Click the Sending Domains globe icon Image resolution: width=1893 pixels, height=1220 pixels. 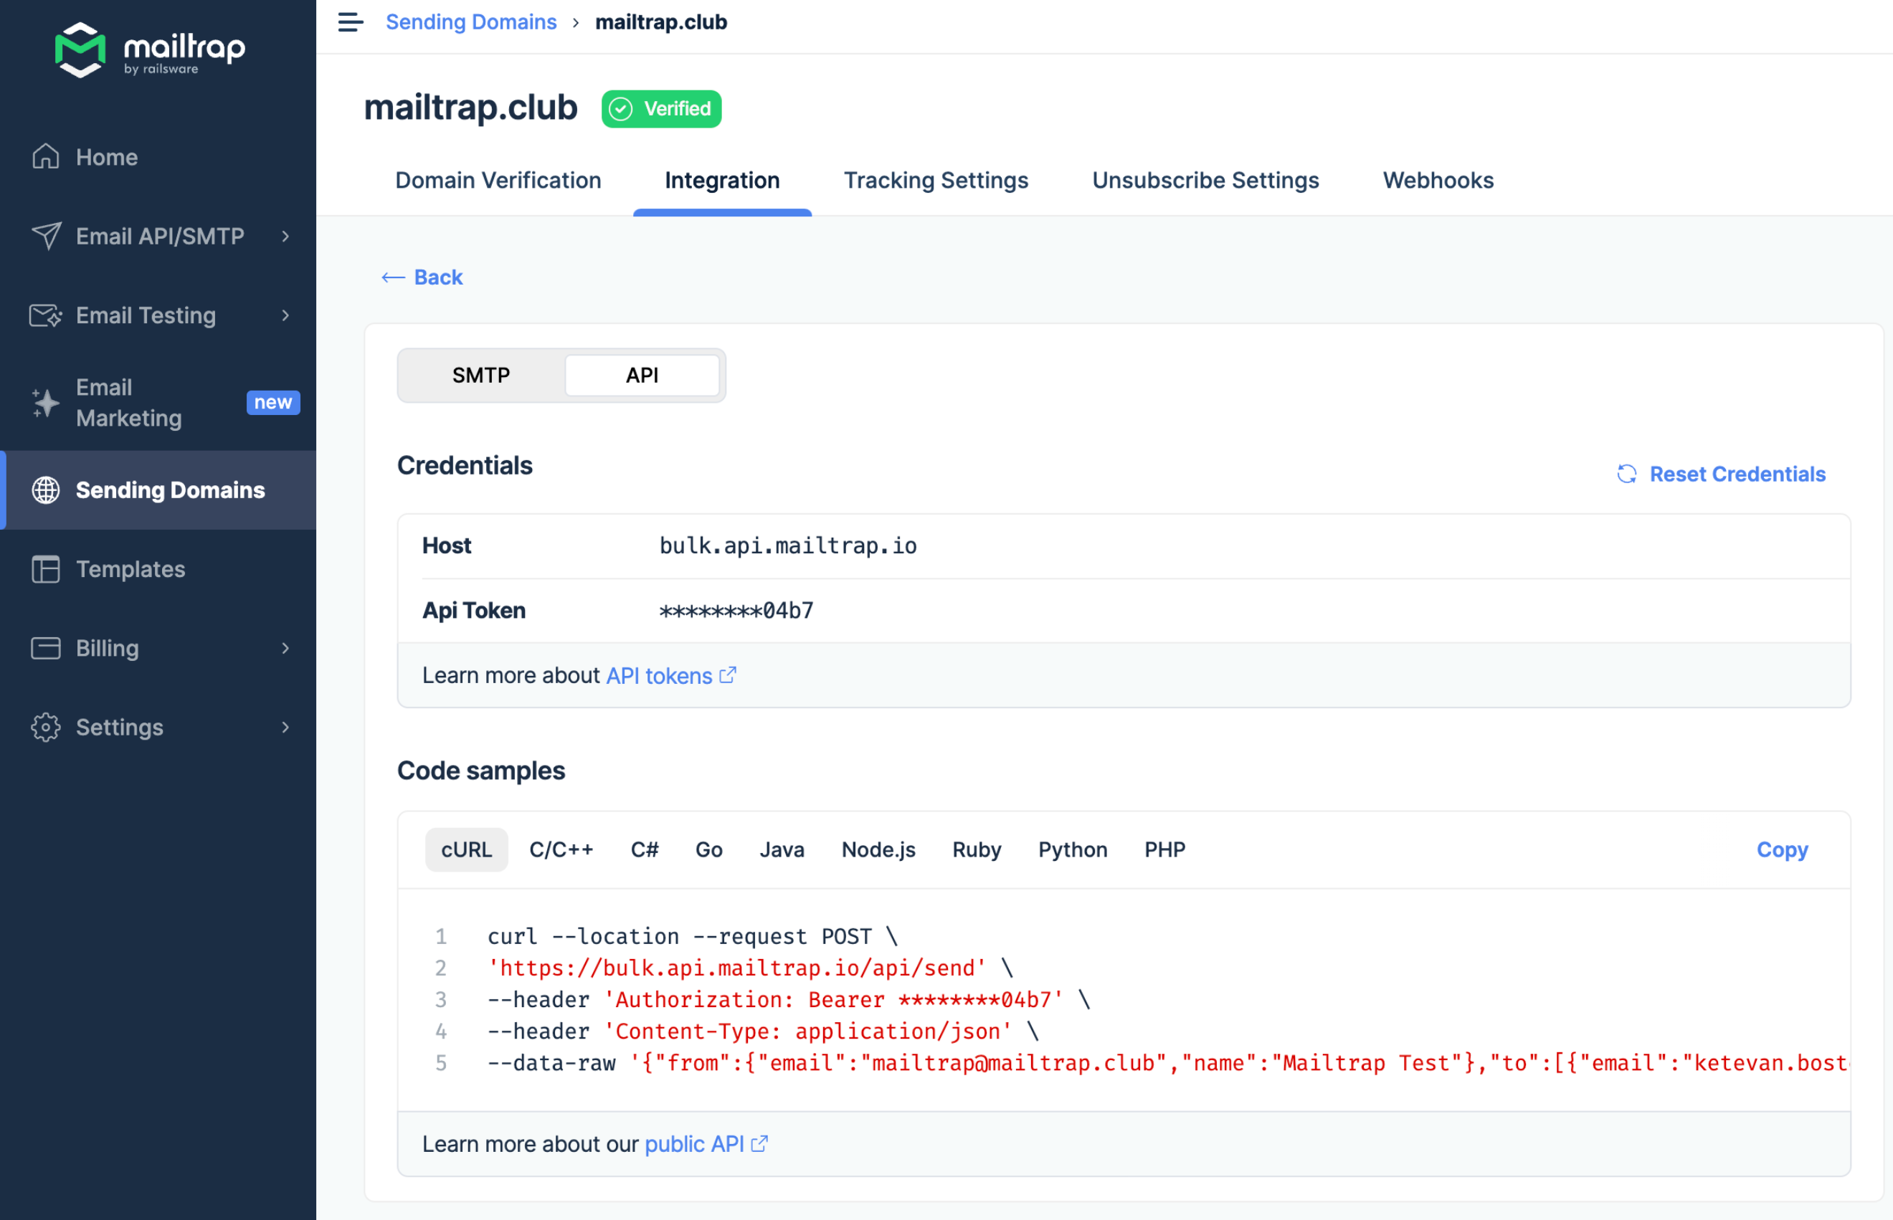(x=45, y=490)
